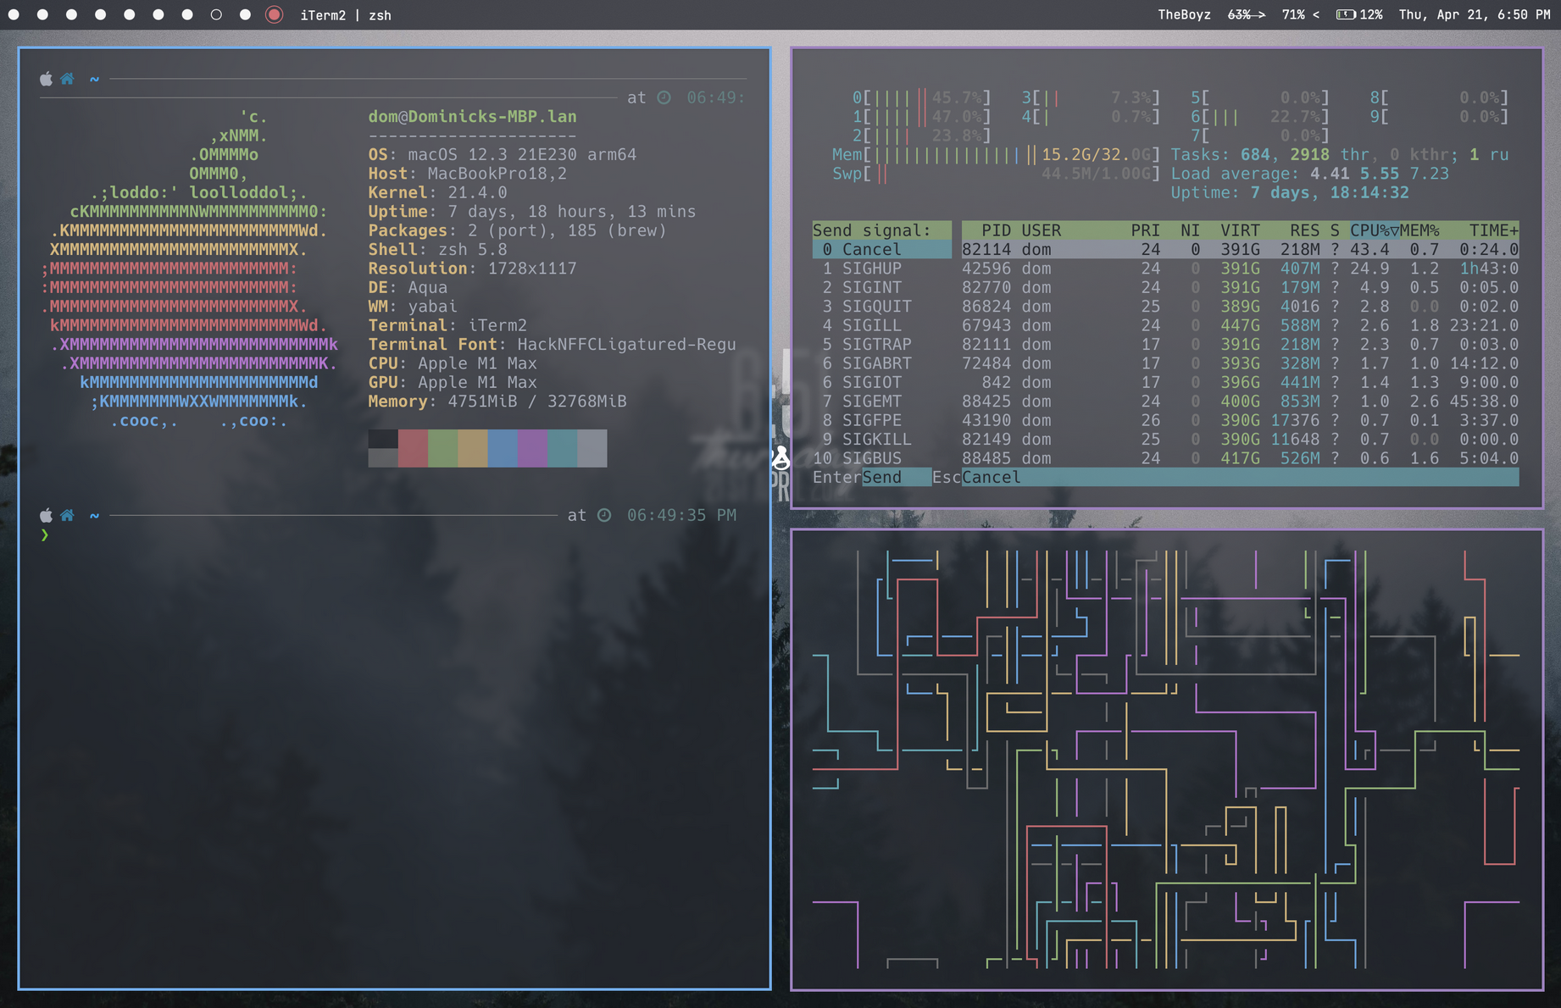Sort htop by the PID column header
Screen dimensions: 1561x1008
[x=996, y=230]
